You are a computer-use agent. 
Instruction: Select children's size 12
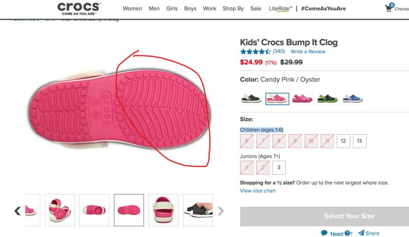pyautogui.click(x=343, y=140)
